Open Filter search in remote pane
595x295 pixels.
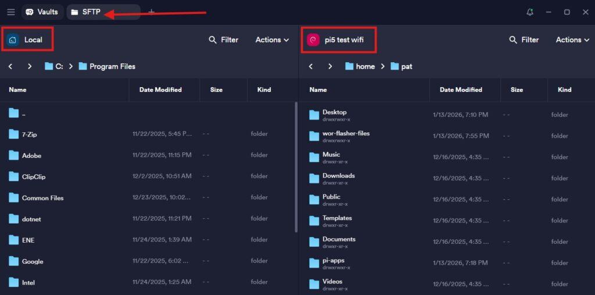coord(524,39)
